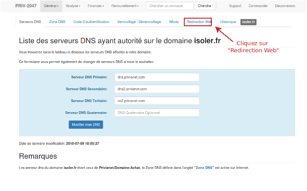
Task: Open the Général dropdown menu
Action: pos(51,6)
